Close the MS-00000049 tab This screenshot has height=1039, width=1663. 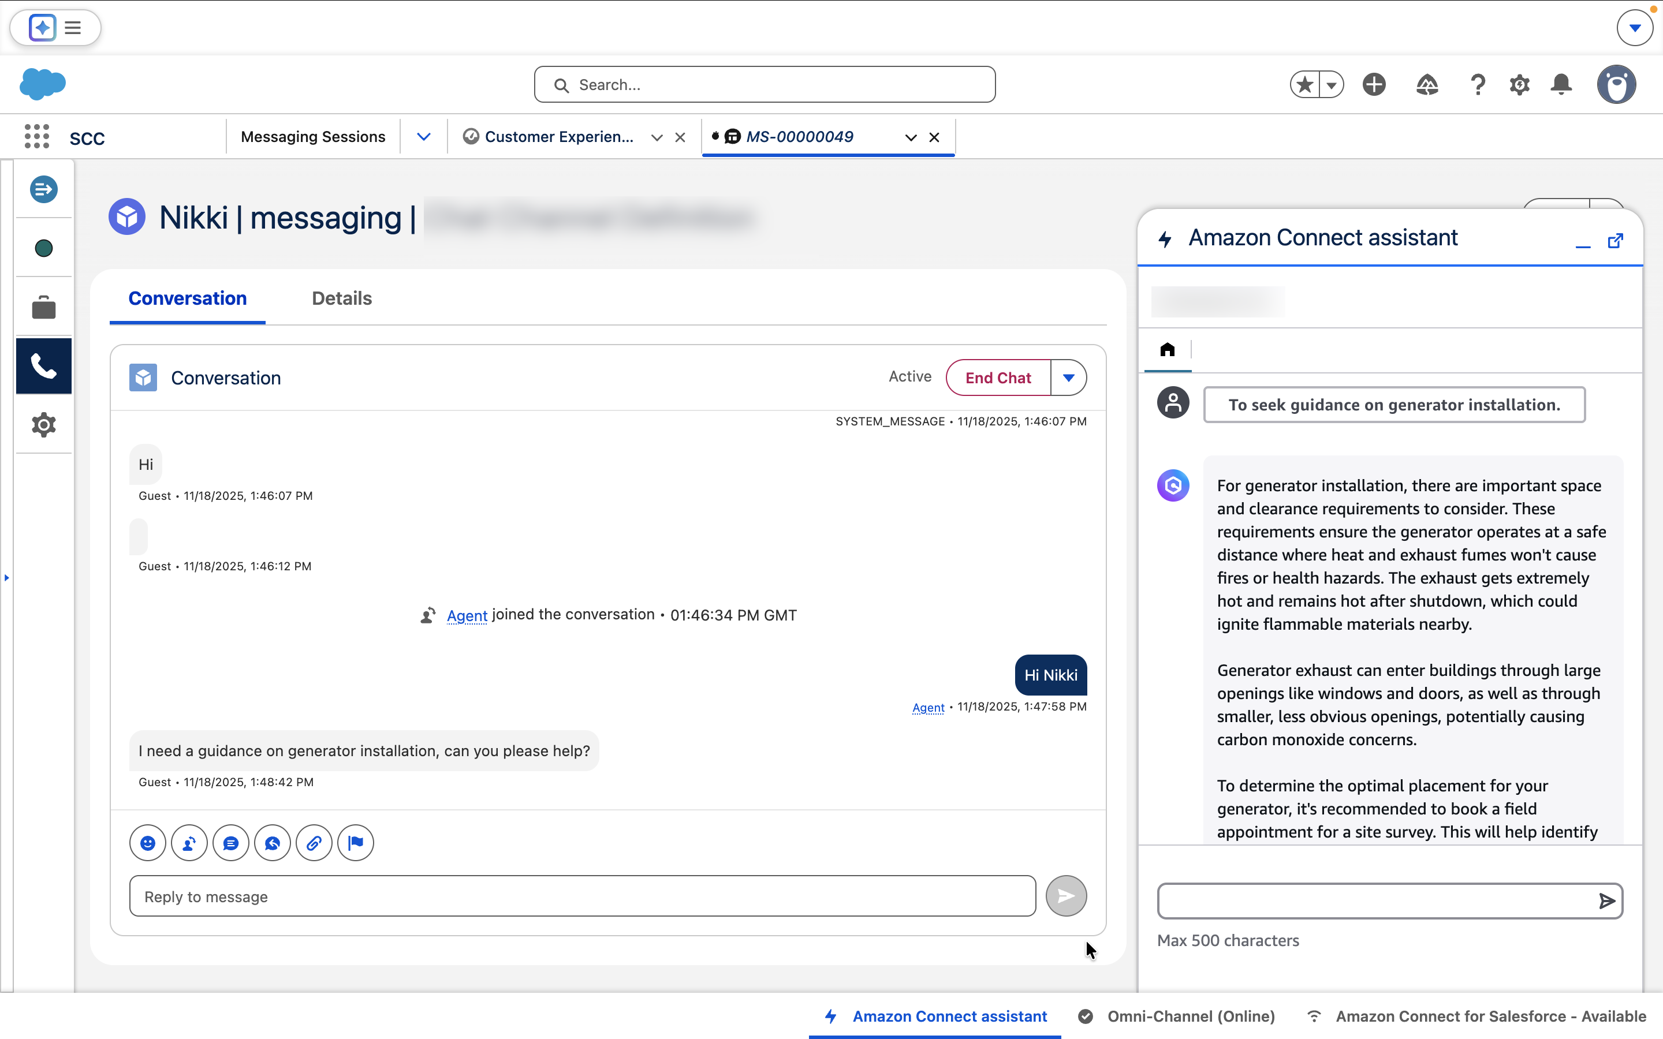click(x=935, y=137)
